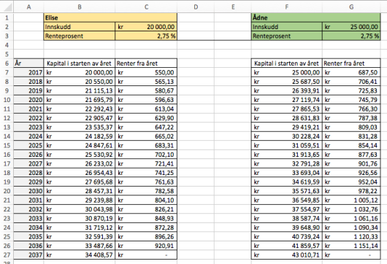The width and height of the screenshot is (387, 264).
Task: Click Ådne's interest cell 1 151,14
Action: [351, 246]
